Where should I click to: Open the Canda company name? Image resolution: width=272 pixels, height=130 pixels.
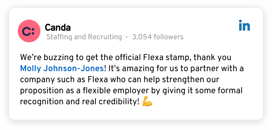(x=58, y=28)
